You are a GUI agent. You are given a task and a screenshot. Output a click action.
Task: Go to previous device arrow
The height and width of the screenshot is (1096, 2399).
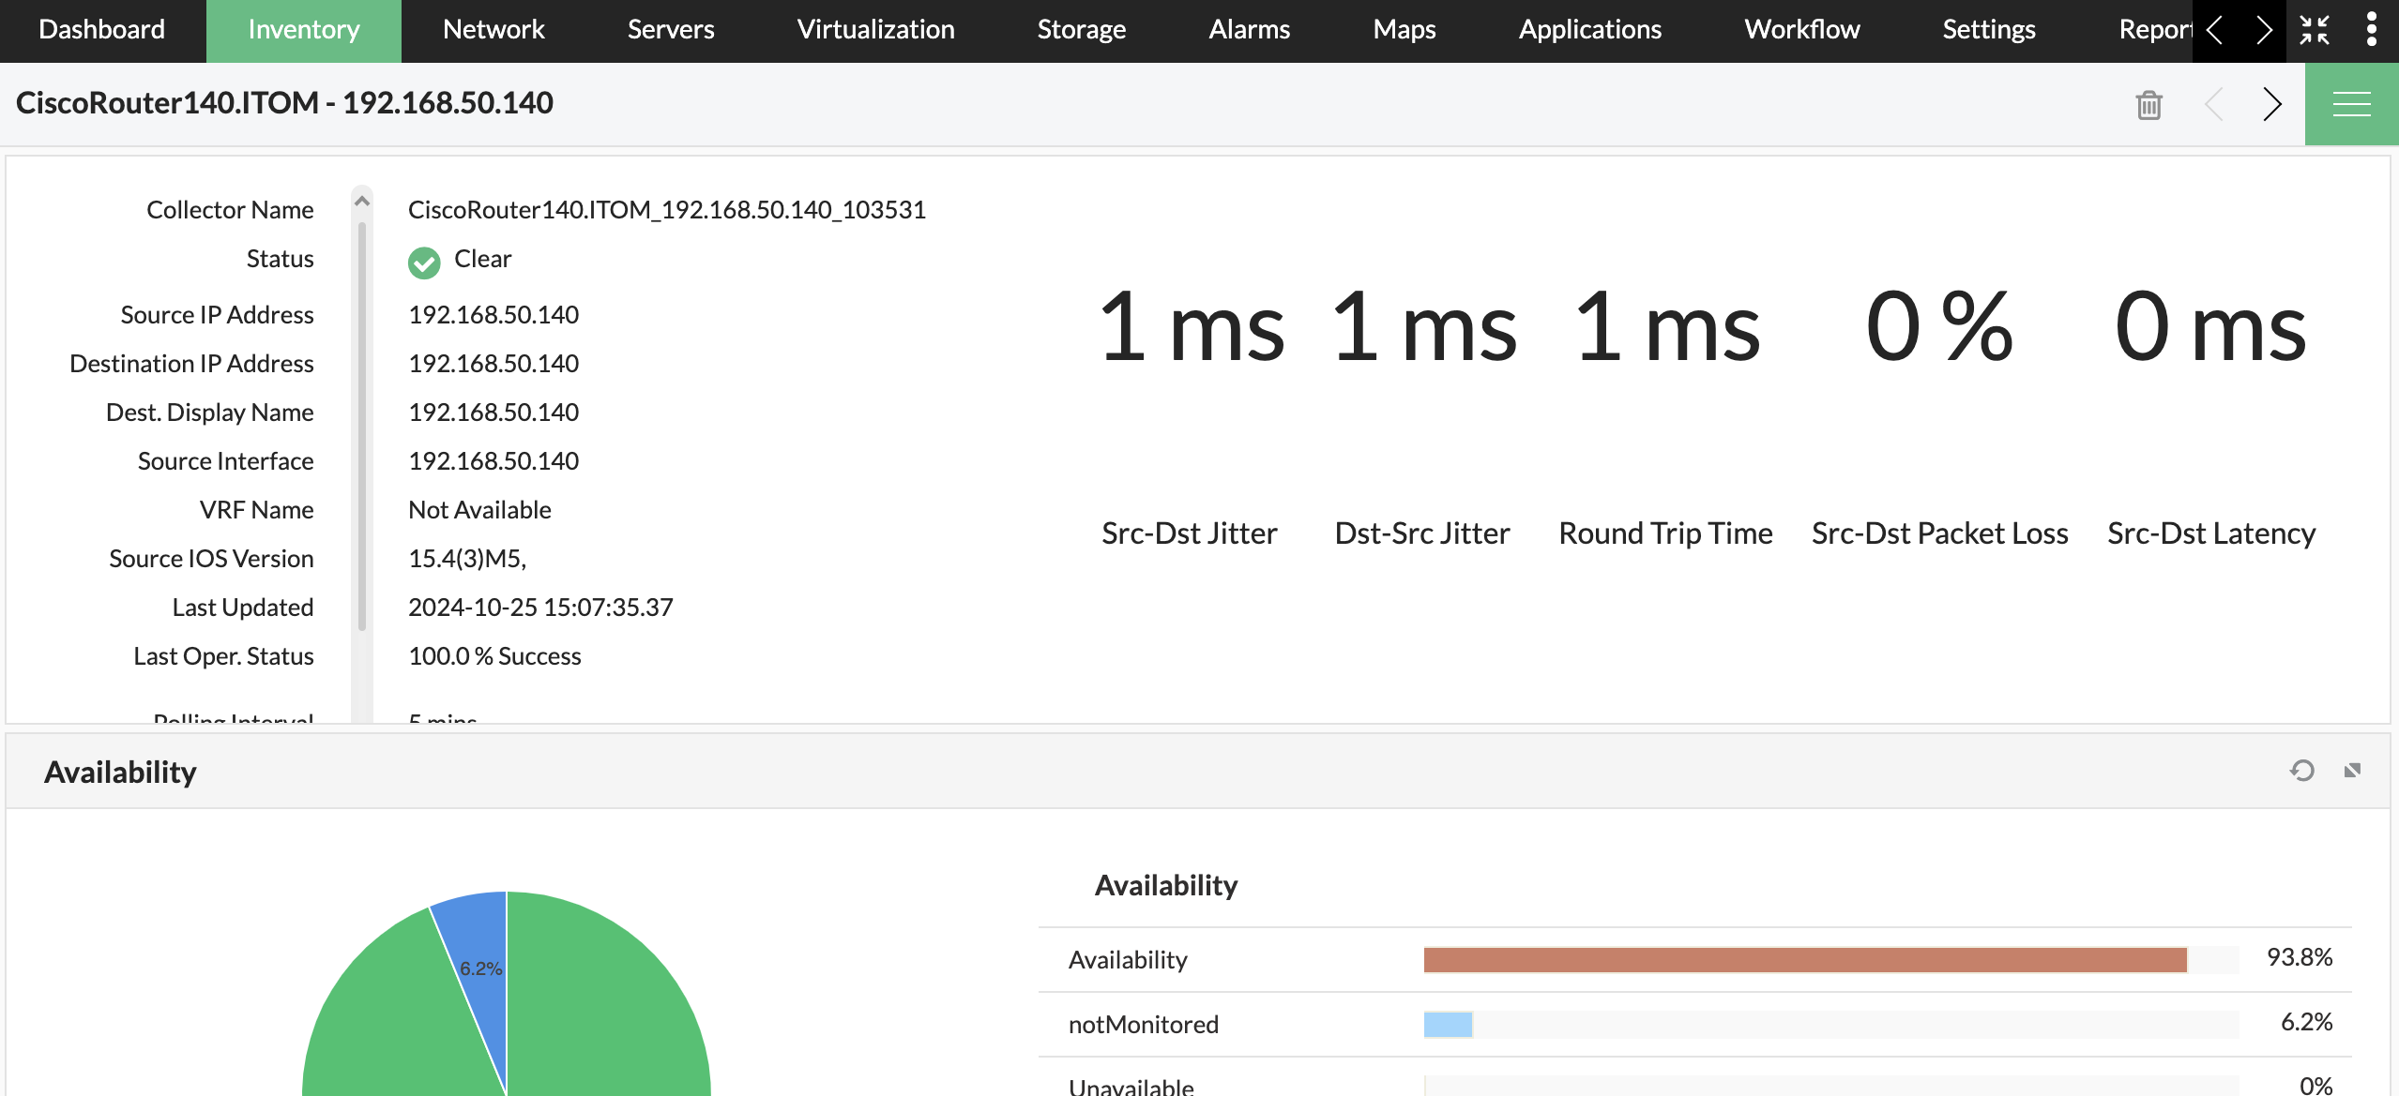pos(2214,104)
